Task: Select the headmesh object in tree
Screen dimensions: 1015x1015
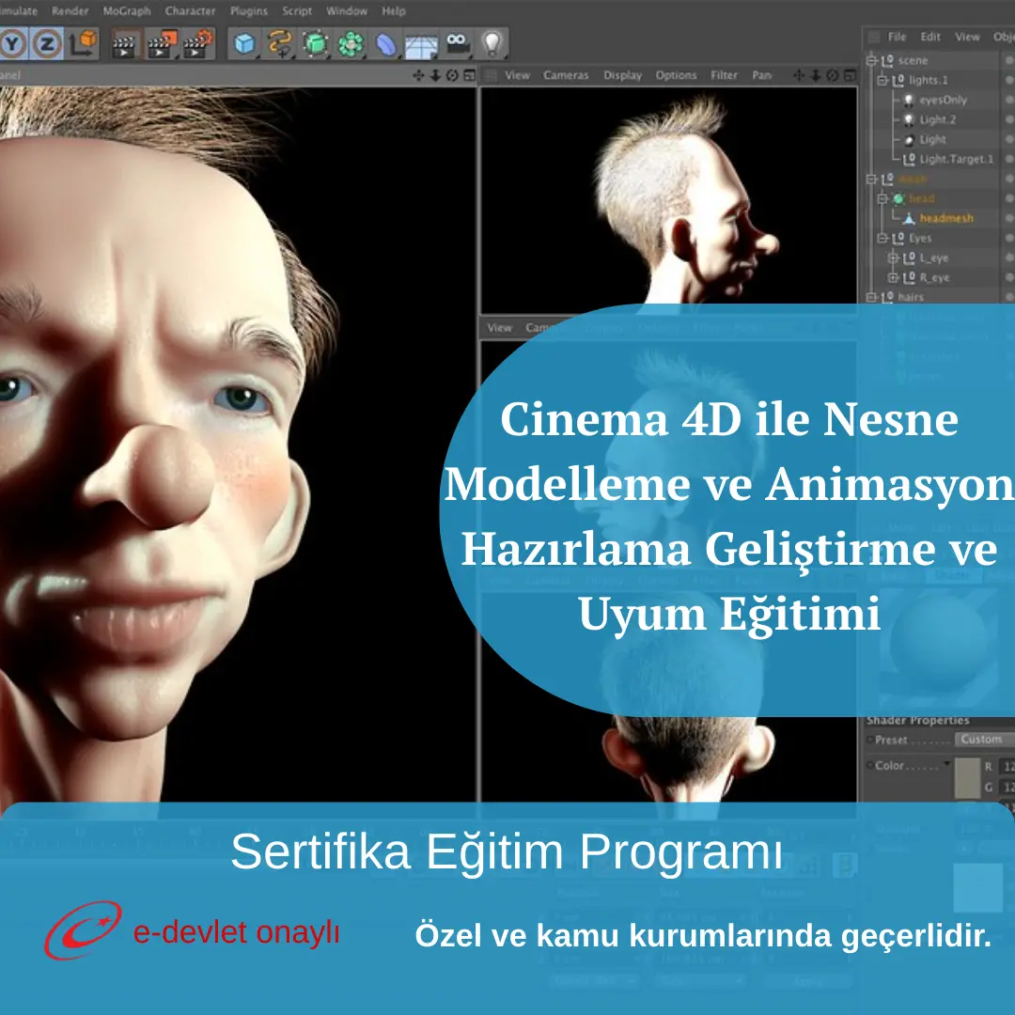Action: (946, 218)
